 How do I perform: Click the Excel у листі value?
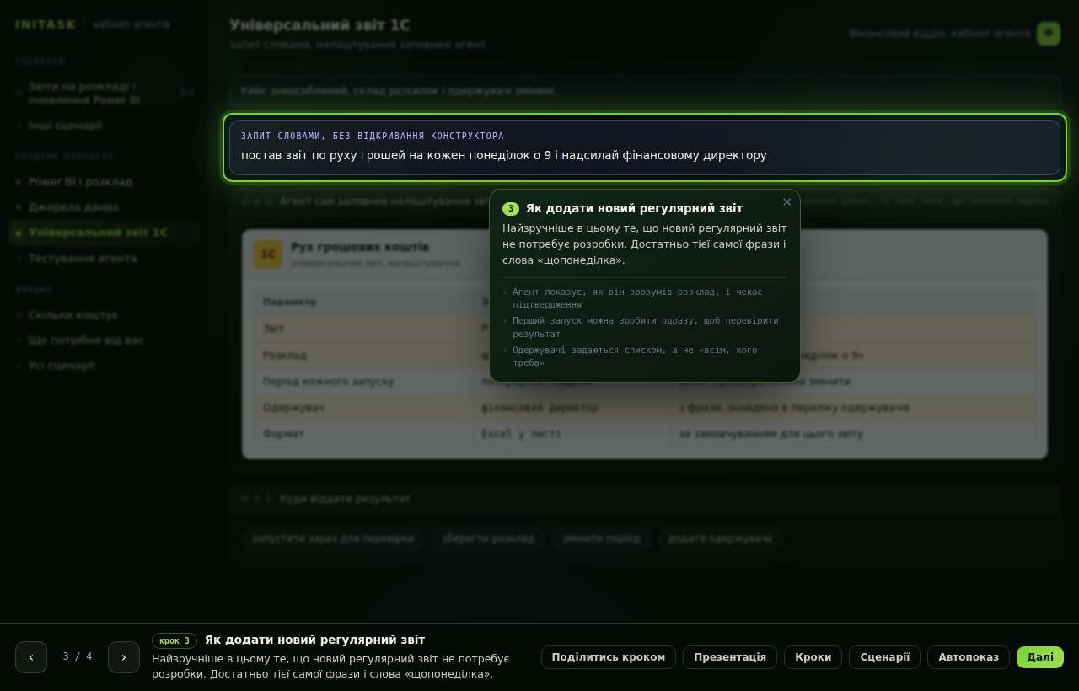pos(572,433)
